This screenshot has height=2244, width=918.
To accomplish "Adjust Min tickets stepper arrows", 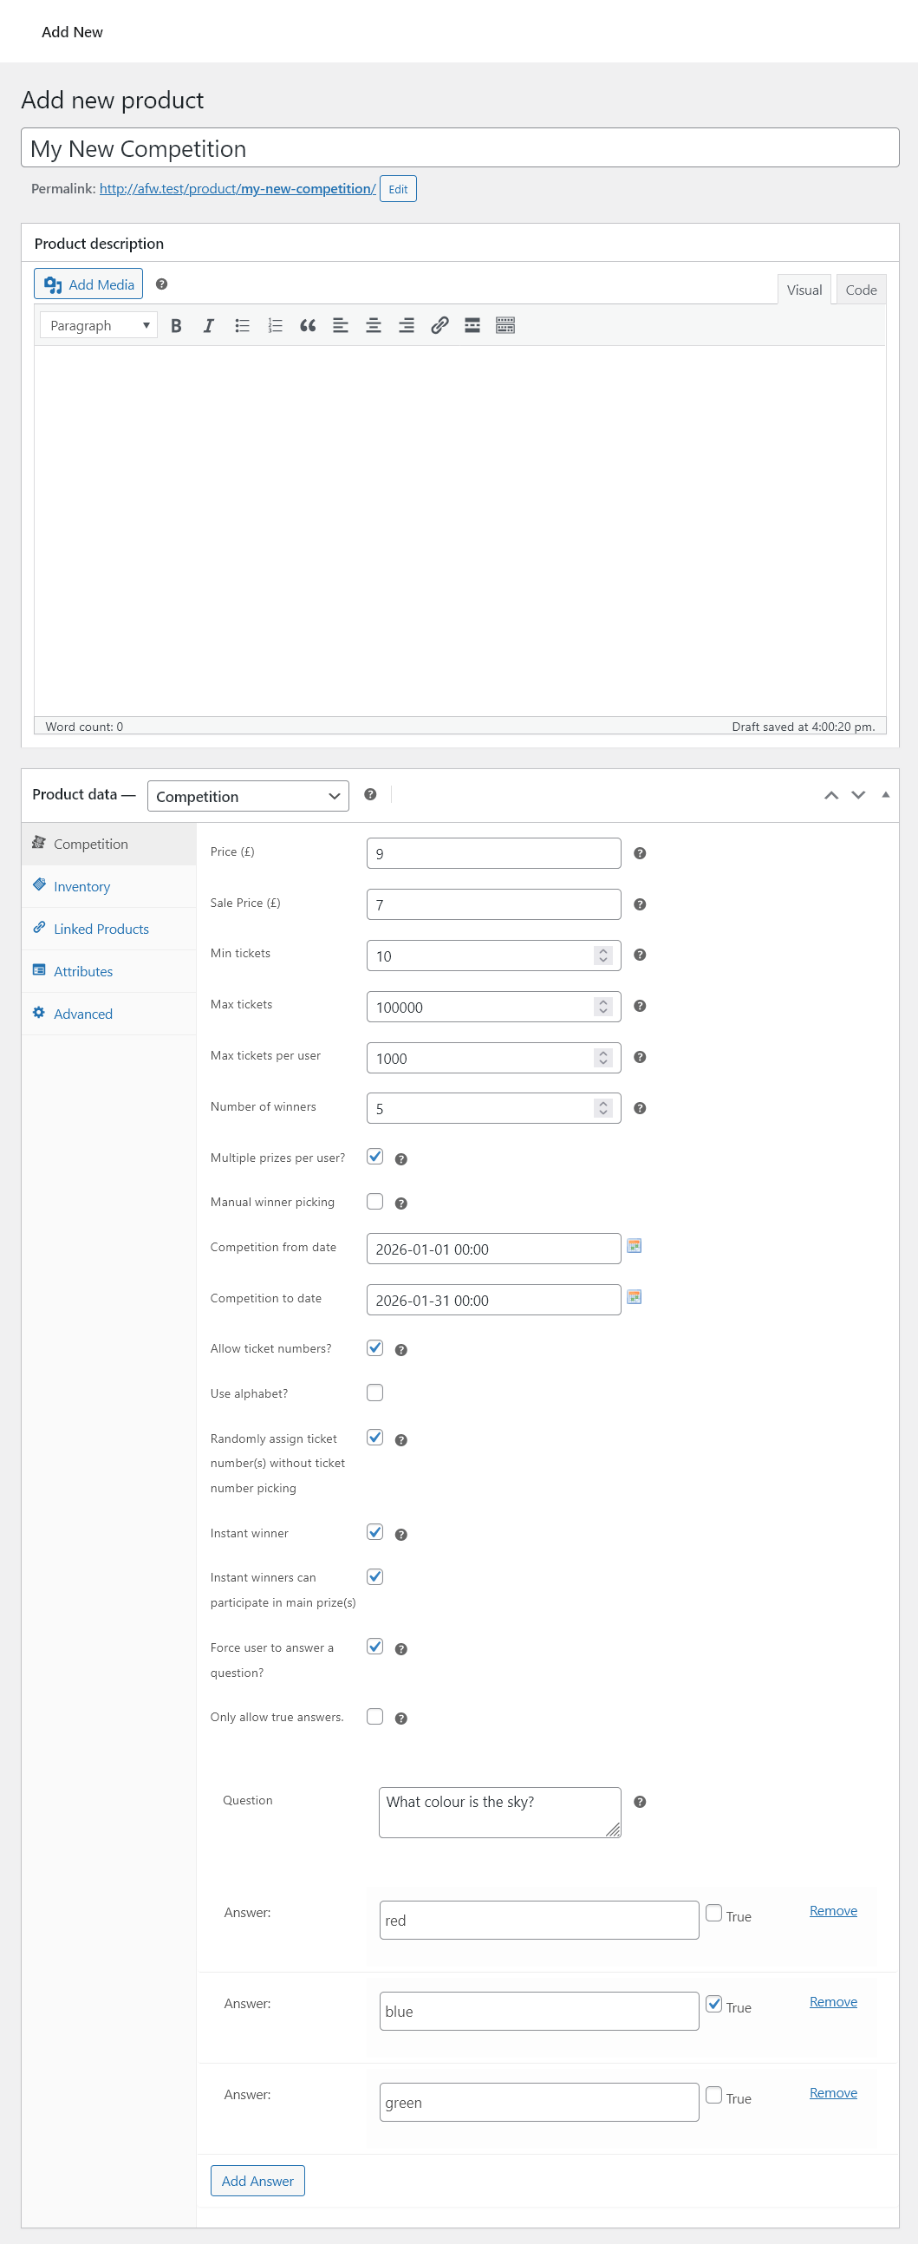I will pyautogui.click(x=603, y=956).
